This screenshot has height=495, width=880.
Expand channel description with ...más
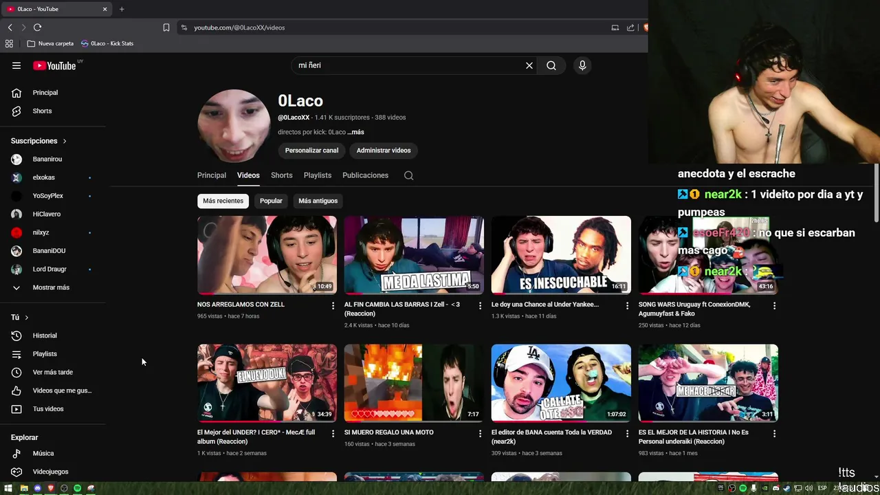(355, 132)
